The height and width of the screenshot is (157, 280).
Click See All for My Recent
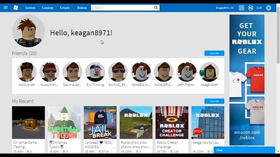(x=214, y=101)
